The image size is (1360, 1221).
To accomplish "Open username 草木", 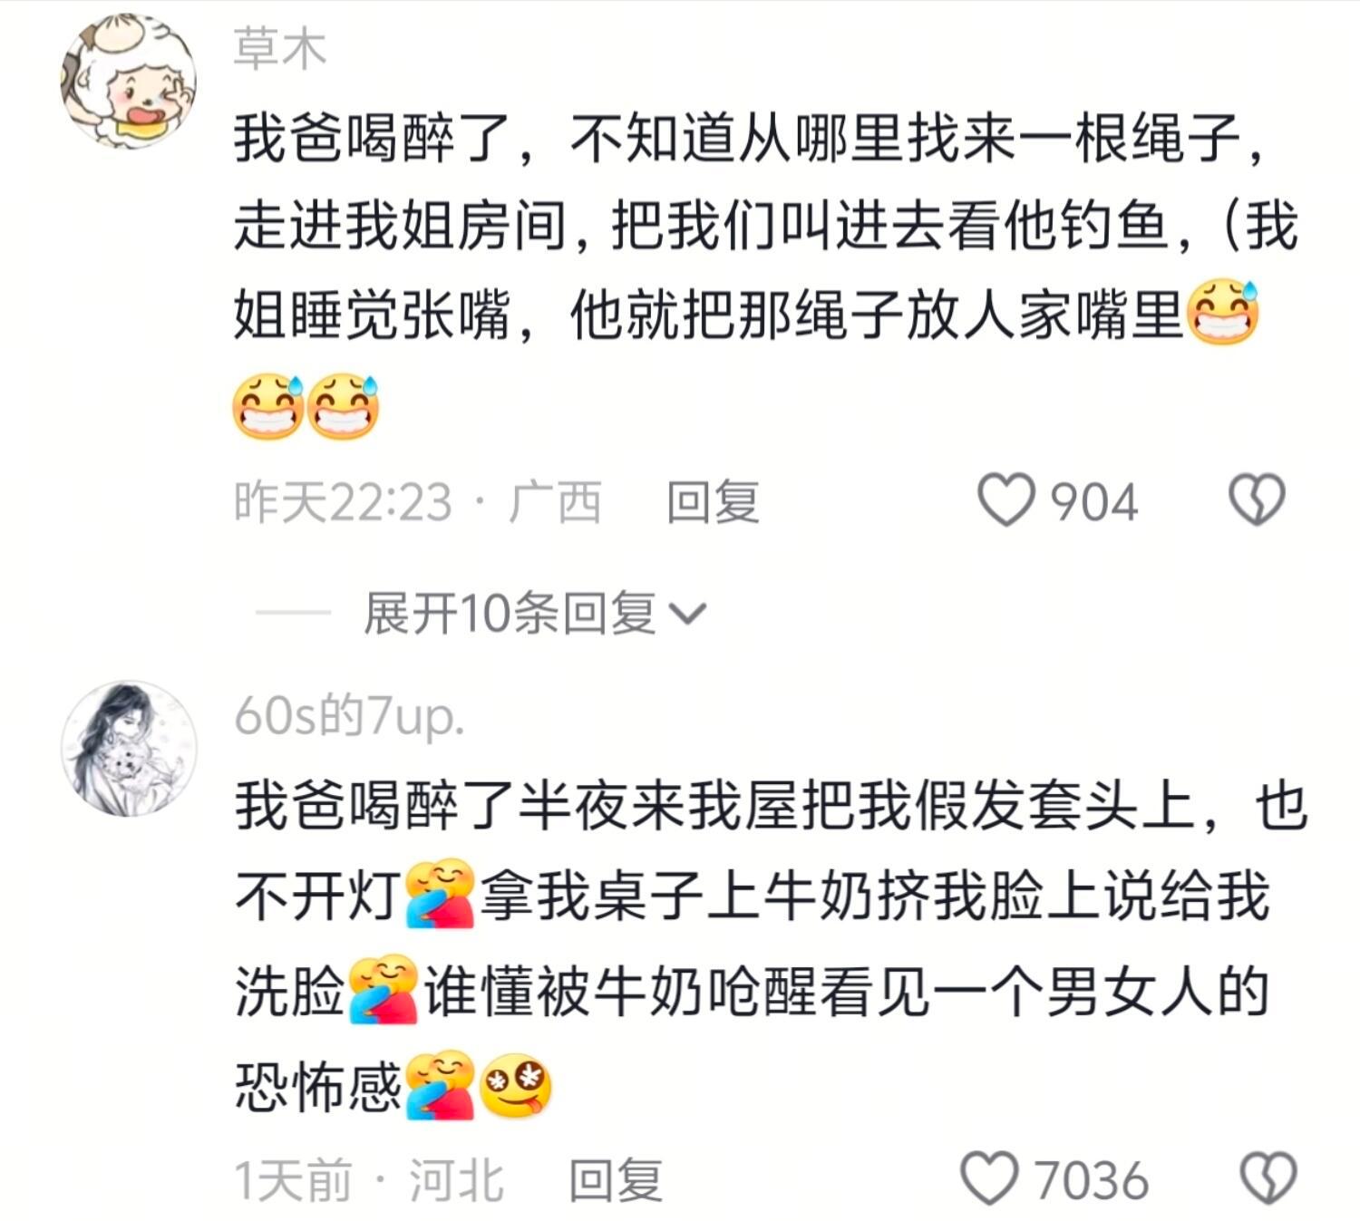I will pos(280,48).
